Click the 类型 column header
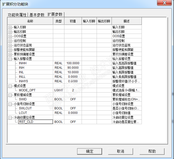 coord(59,21)
